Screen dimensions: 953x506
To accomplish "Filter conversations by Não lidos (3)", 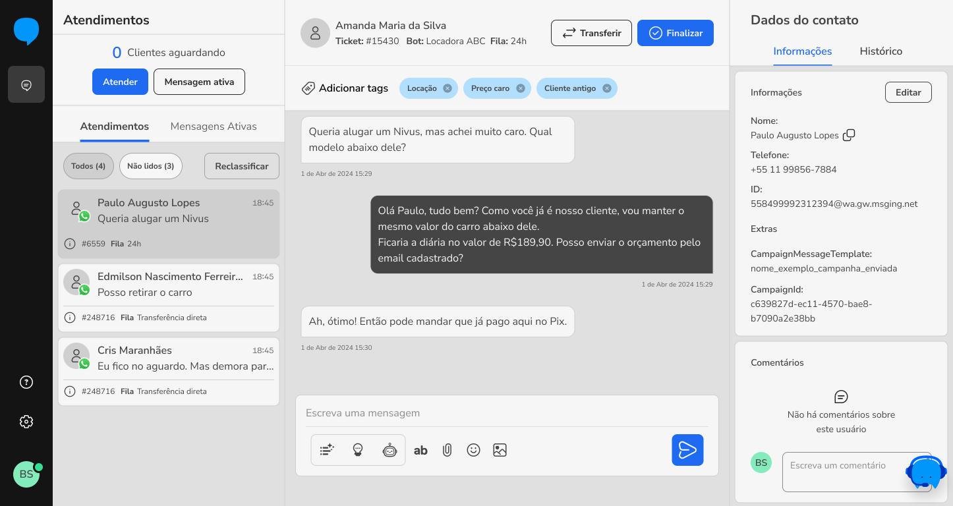I will [151, 166].
